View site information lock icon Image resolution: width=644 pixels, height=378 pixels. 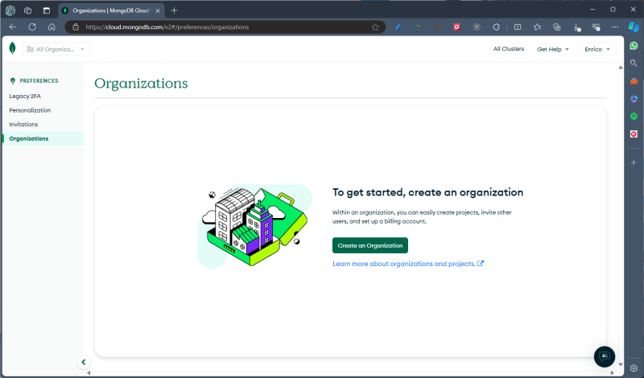[x=76, y=27]
